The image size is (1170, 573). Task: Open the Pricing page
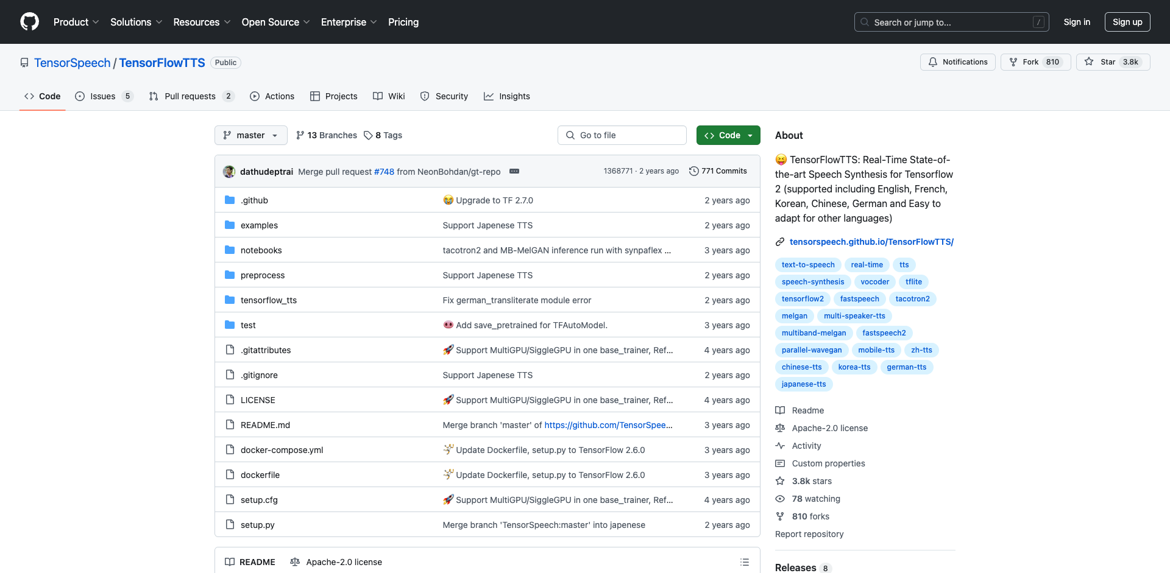[x=403, y=22]
